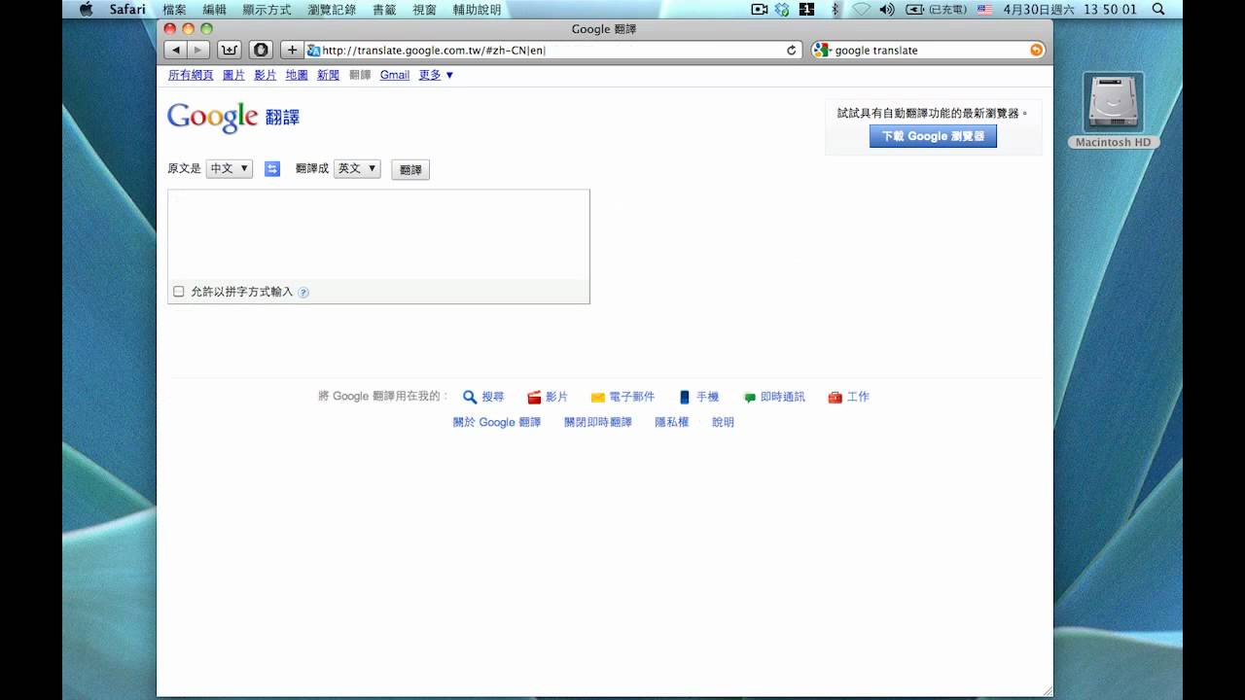Click the plus add bookmark button

tap(292, 50)
